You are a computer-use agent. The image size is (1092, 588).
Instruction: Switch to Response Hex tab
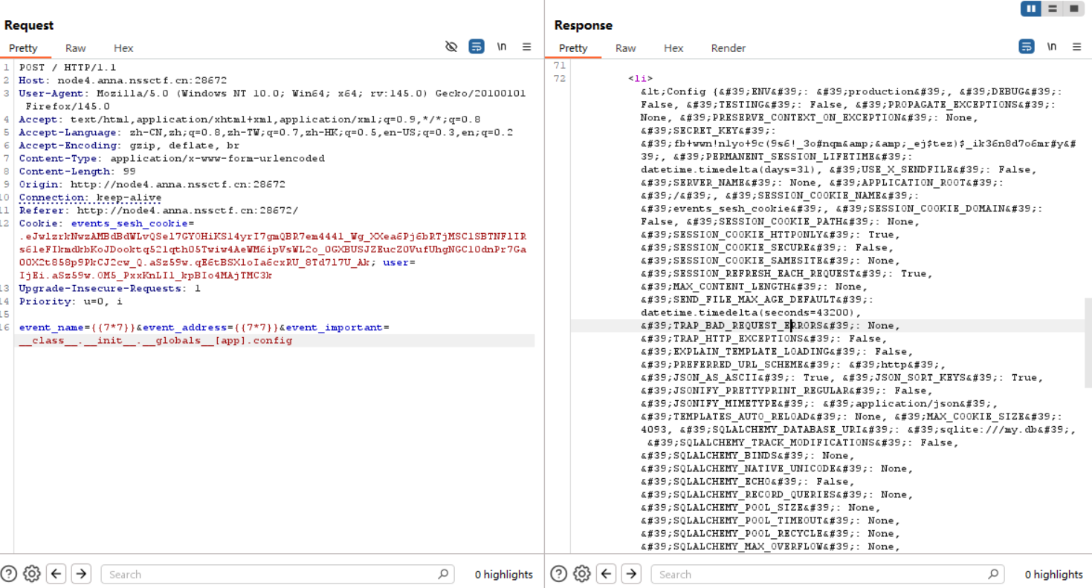[x=673, y=48]
